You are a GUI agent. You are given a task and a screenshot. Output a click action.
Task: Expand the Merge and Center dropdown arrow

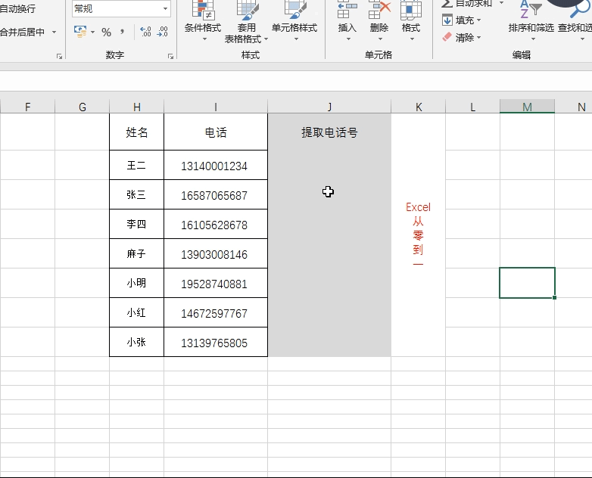coord(54,33)
